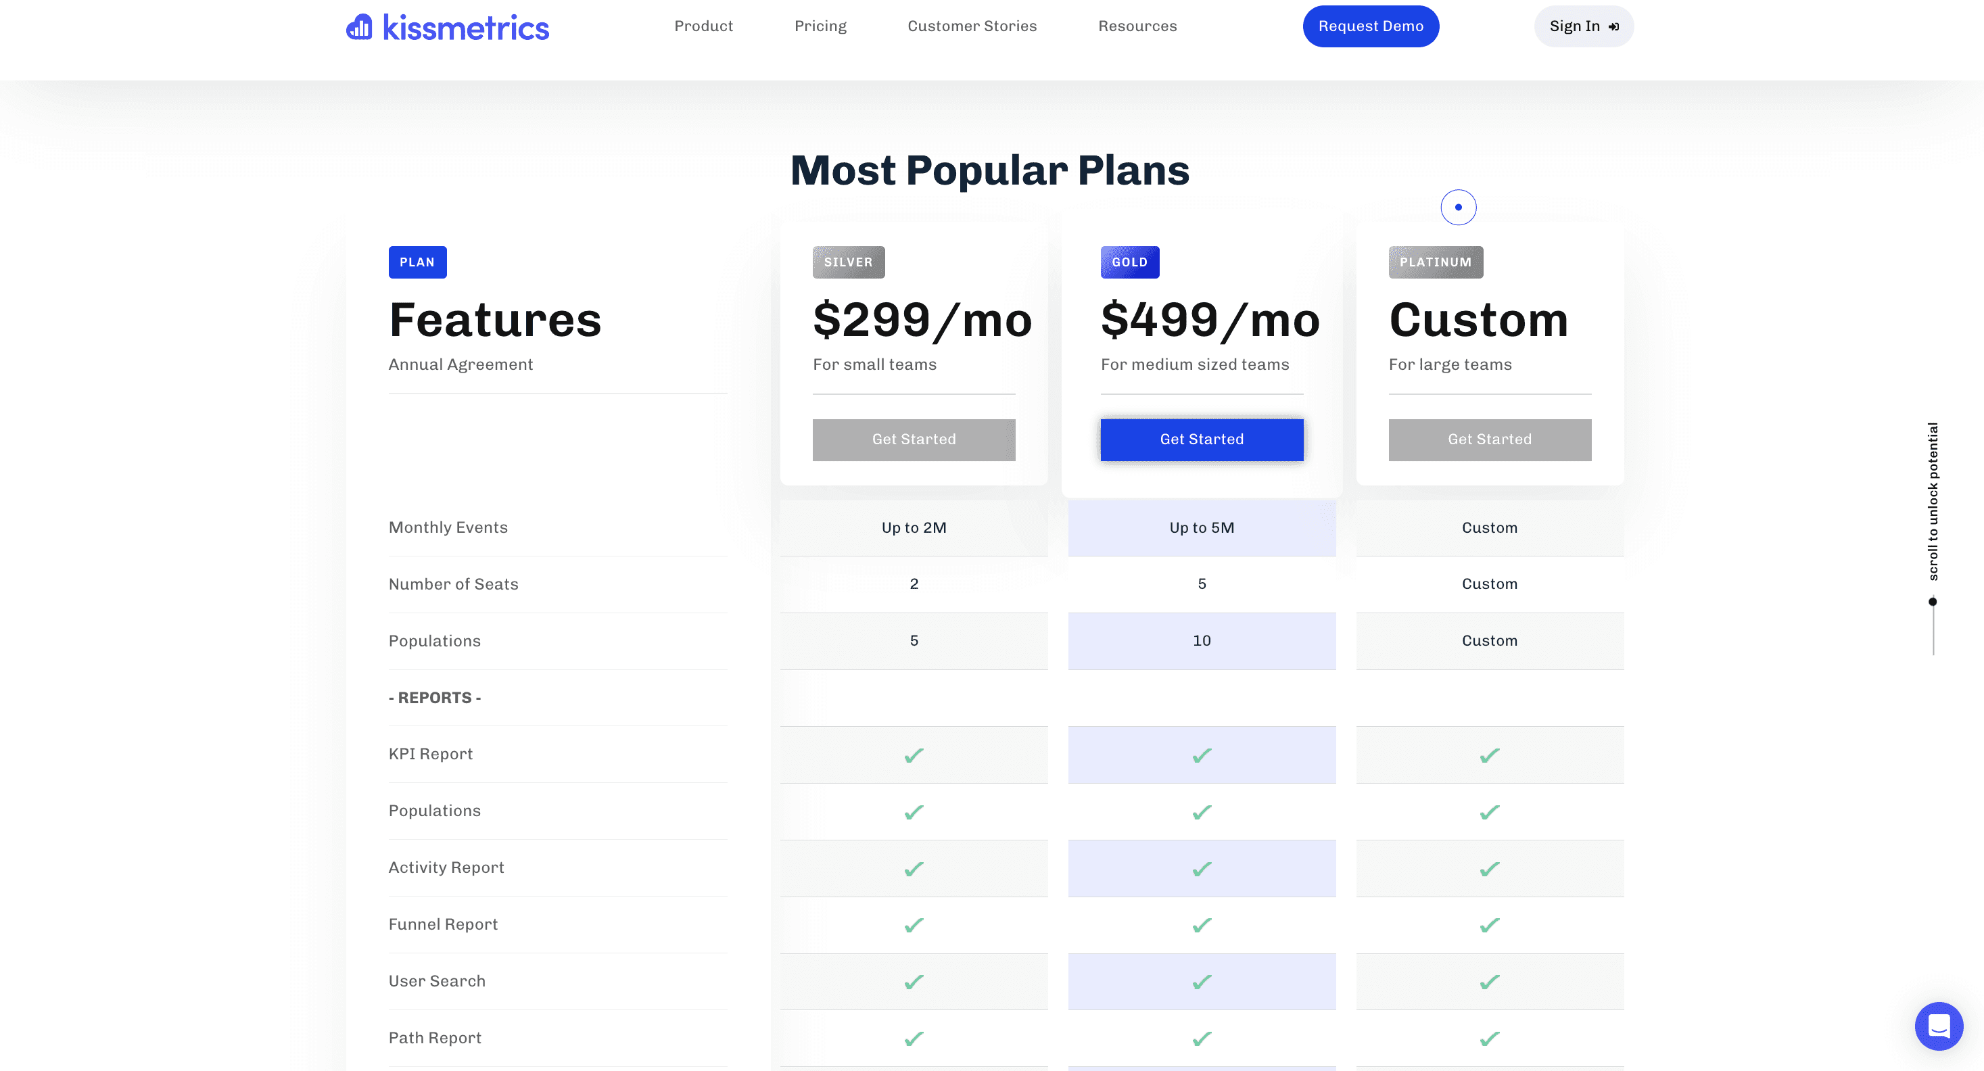Click the 'Most Popular Plans' heading
Screen dimensions: 1984x1071
990,170
